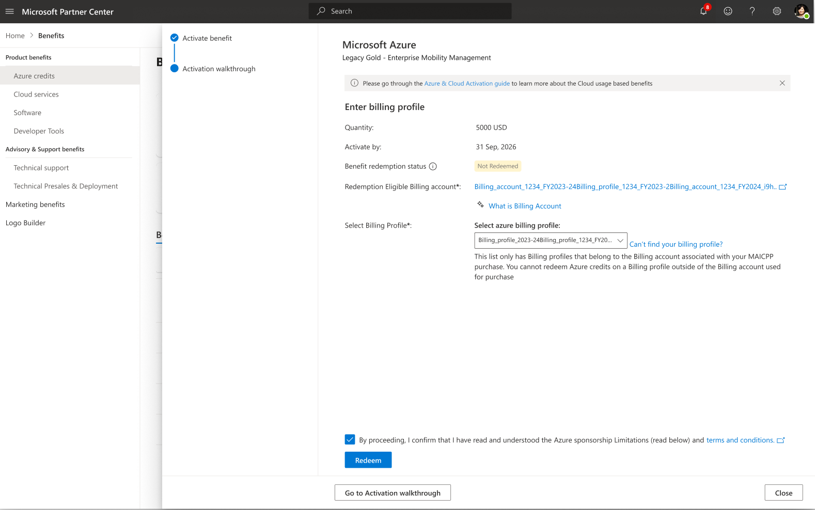
Task: Click the Microsoft Partner Center title
Action: coord(68,12)
